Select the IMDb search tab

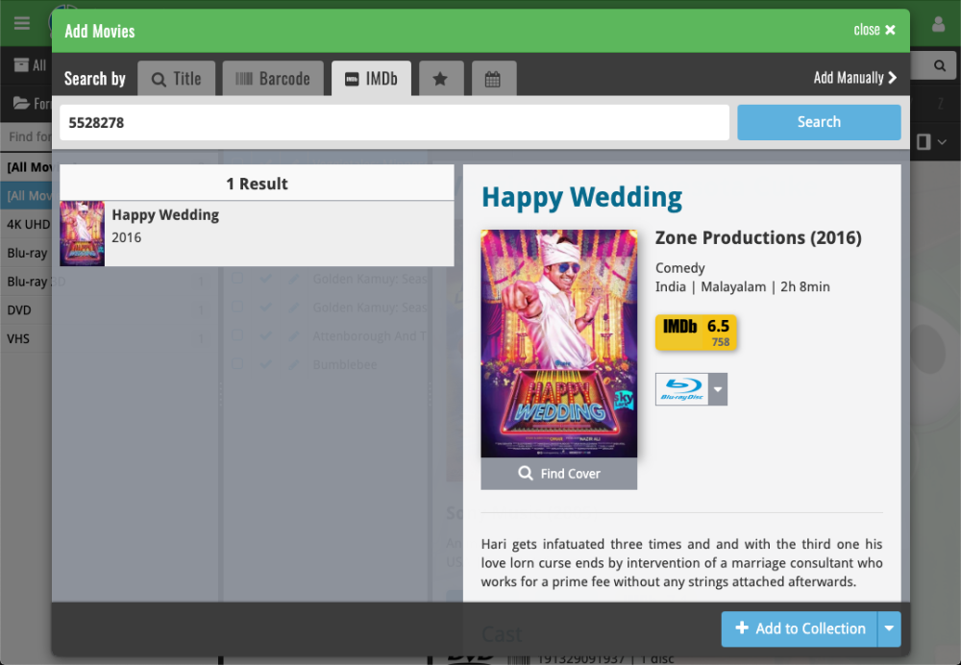pos(371,79)
